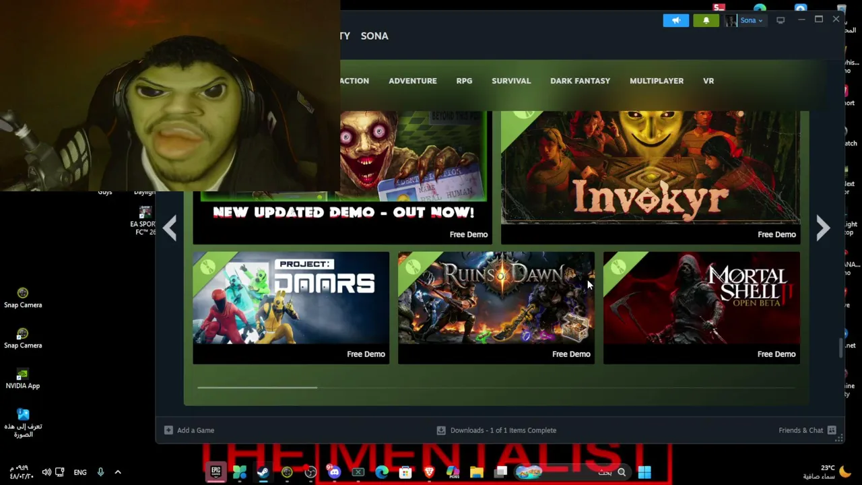
Task: Open File Explorer from the taskbar
Action: (x=477, y=472)
